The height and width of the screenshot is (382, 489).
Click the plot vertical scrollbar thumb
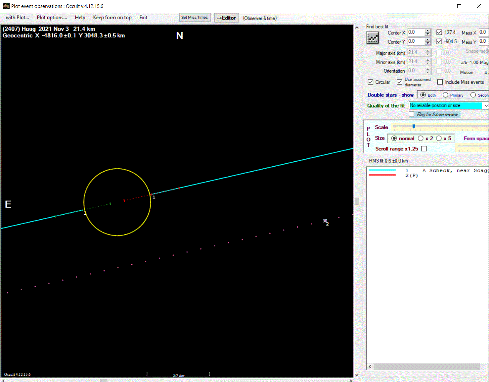click(x=357, y=201)
